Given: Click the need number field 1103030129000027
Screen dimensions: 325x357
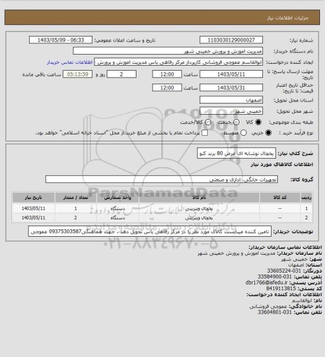Looking at the screenshot, I should click(x=231, y=40).
